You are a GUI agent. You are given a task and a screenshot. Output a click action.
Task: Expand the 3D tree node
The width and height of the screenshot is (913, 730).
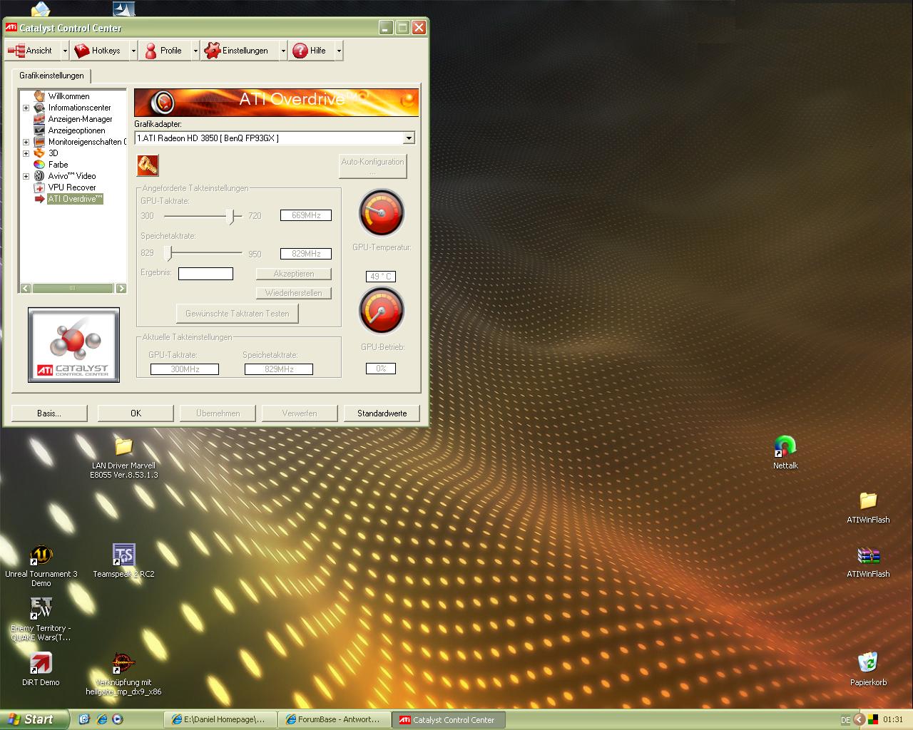click(26, 153)
